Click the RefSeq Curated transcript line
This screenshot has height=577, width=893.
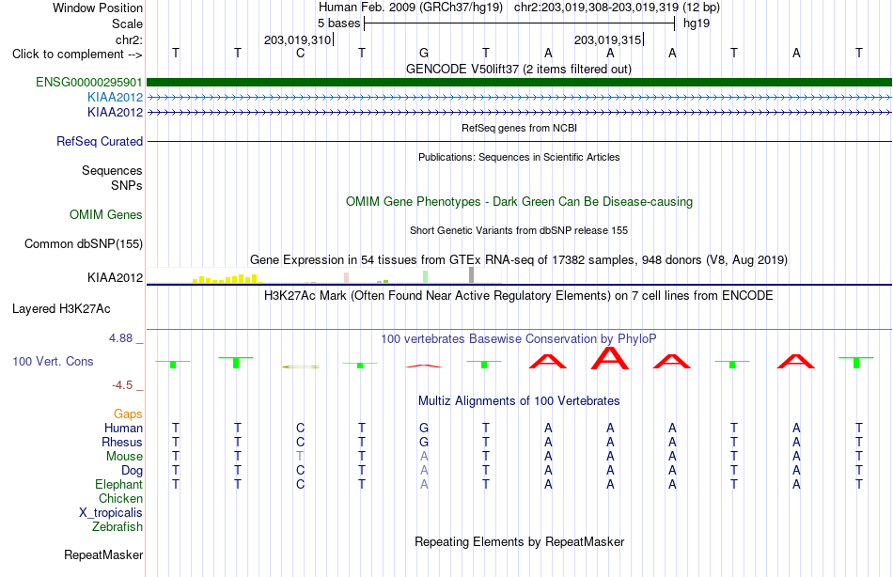pos(519,141)
